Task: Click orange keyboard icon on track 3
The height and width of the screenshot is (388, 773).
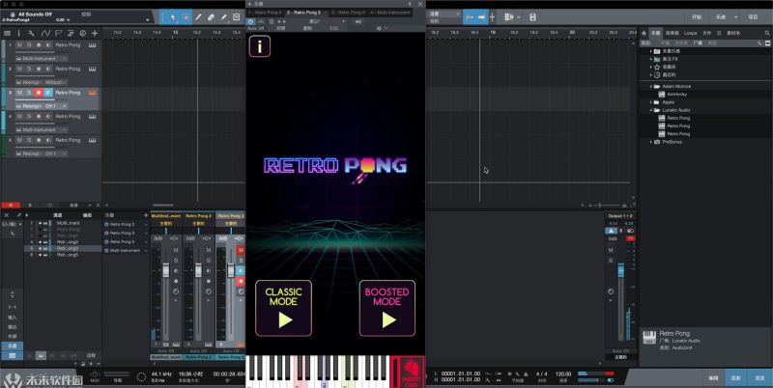Action: [x=92, y=93]
